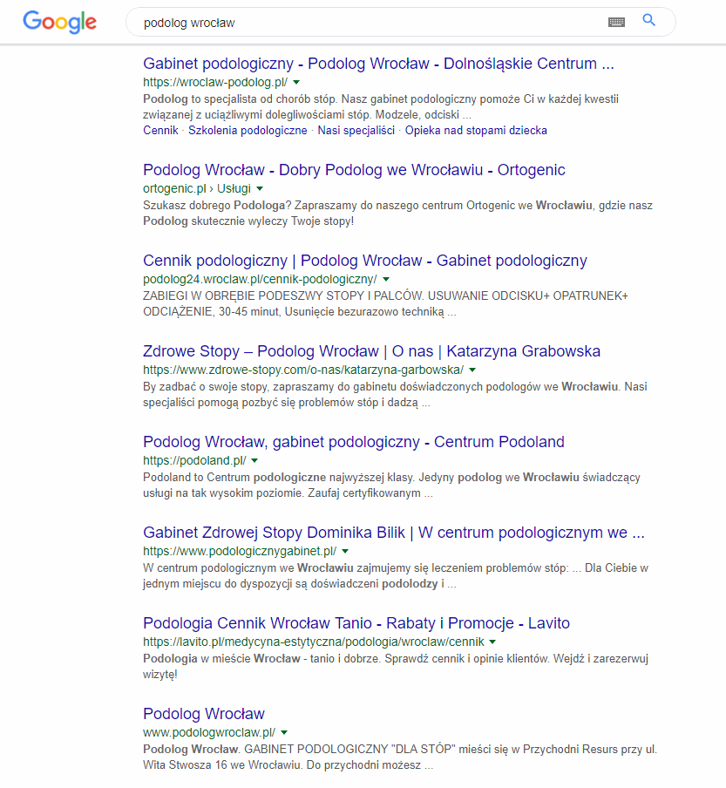Image resolution: width=726 pixels, height=788 pixels.
Task: Open the 'Nasi specjaliści' sitelink
Action: pyautogui.click(x=356, y=130)
